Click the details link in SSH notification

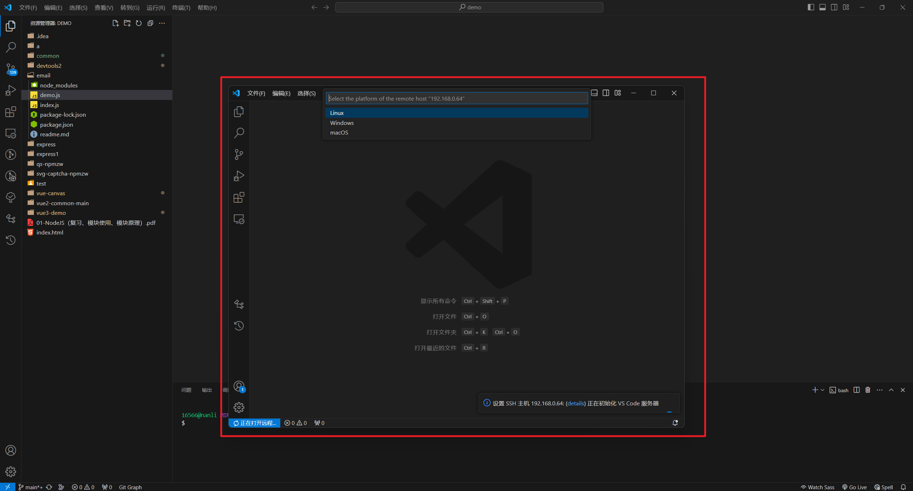point(576,403)
